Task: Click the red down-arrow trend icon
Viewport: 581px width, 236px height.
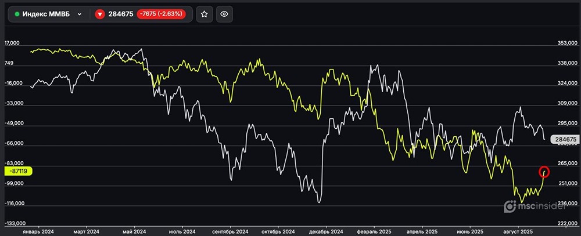Action: 100,14
